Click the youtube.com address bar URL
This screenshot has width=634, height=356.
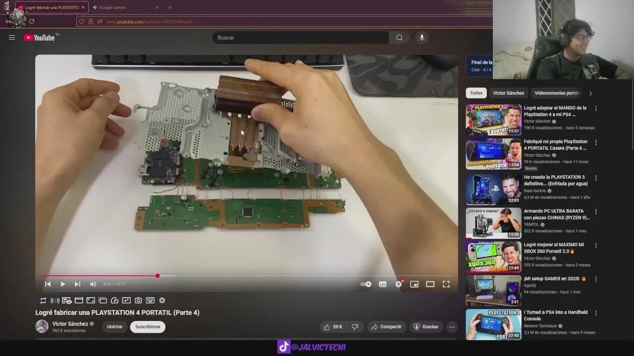(x=149, y=22)
